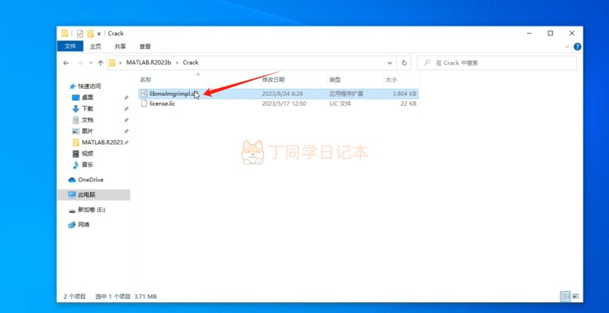
Task: Click MATLAB.R2023b in the address breadcrumb
Action: 148,63
